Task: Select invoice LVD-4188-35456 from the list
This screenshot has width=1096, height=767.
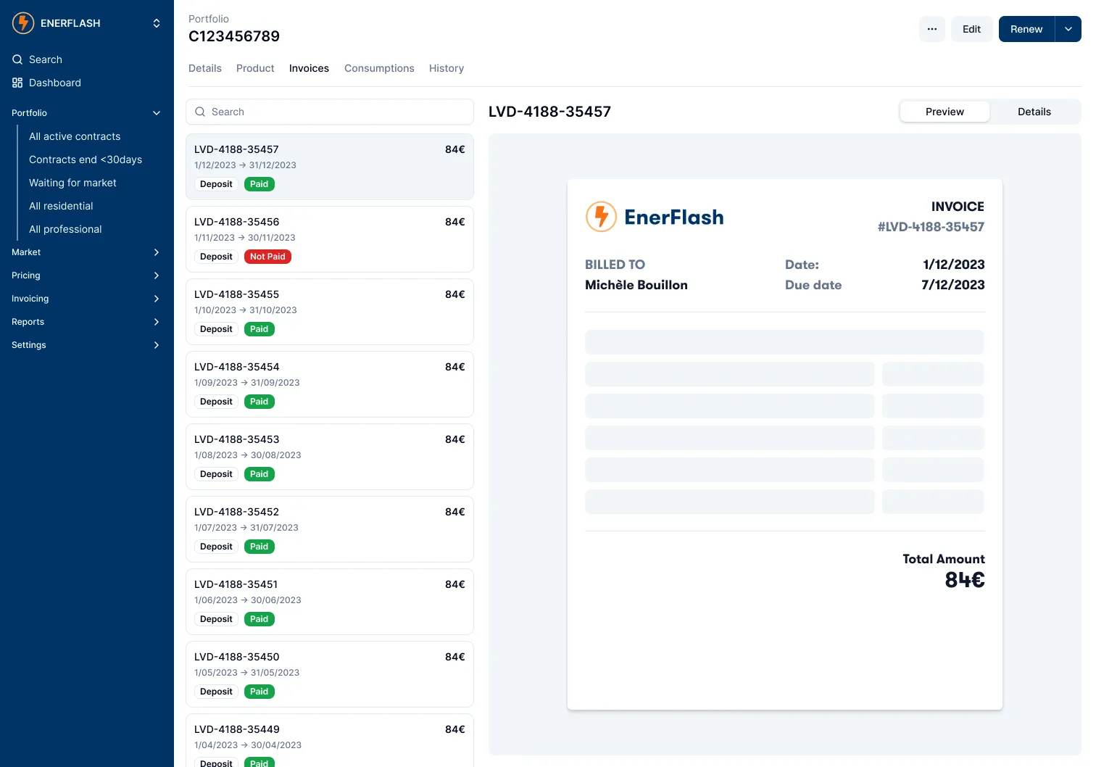Action: (330, 239)
